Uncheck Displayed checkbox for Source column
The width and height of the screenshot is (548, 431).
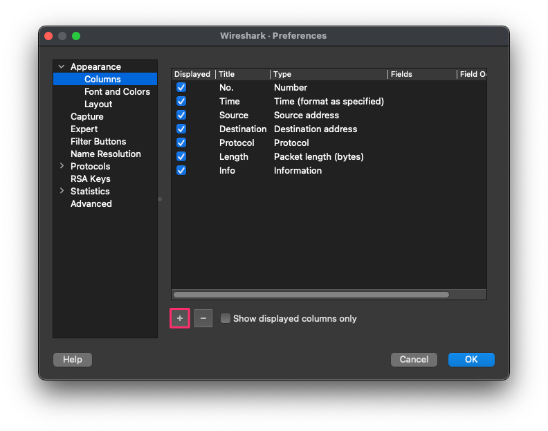[181, 115]
